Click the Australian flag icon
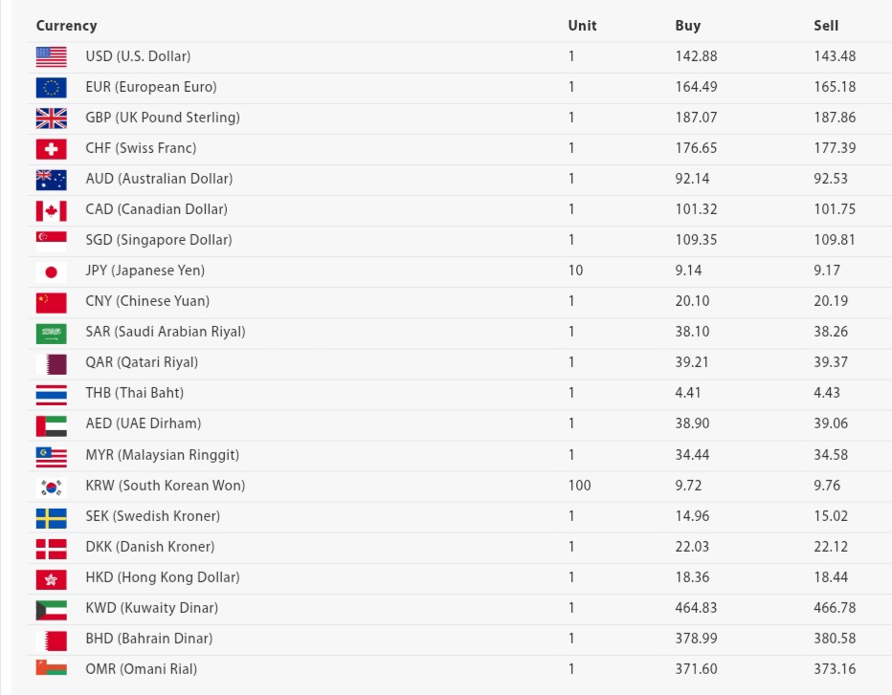This screenshot has width=892, height=695. 52,179
